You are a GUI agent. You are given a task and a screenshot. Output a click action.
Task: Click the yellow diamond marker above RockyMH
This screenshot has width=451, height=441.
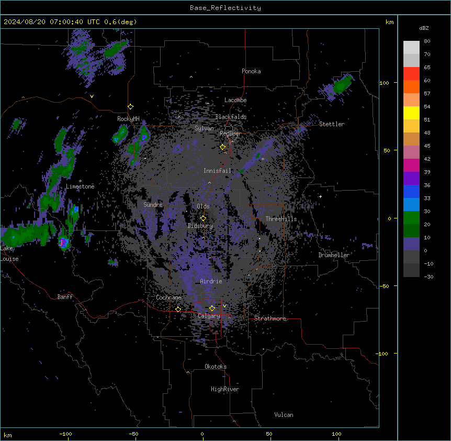pyautogui.click(x=131, y=107)
